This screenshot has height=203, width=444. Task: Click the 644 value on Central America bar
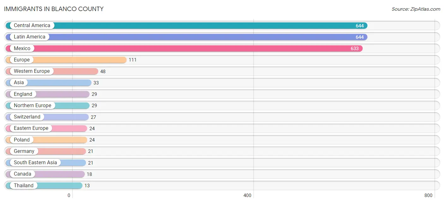click(x=360, y=26)
